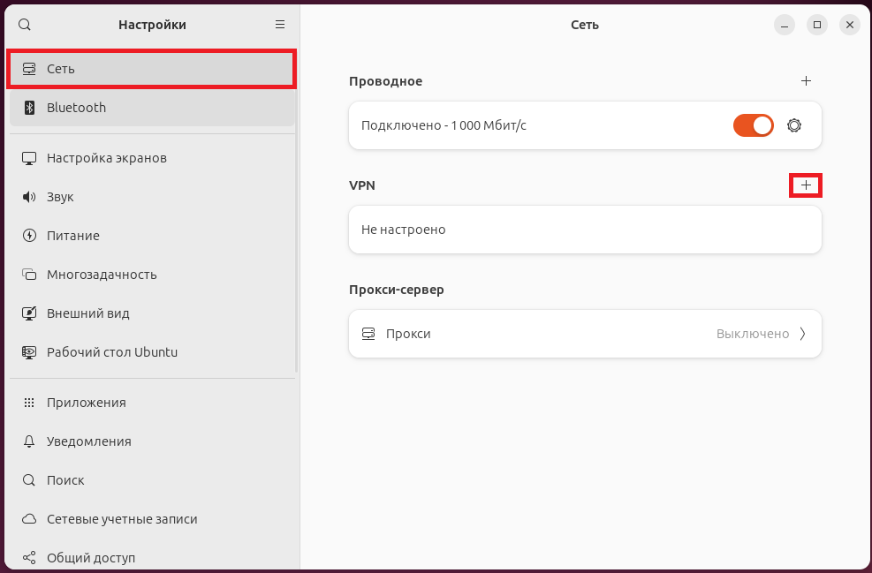The width and height of the screenshot is (872, 573).
Task: Click the Bluetooth icon in sidebar
Action: 29,108
